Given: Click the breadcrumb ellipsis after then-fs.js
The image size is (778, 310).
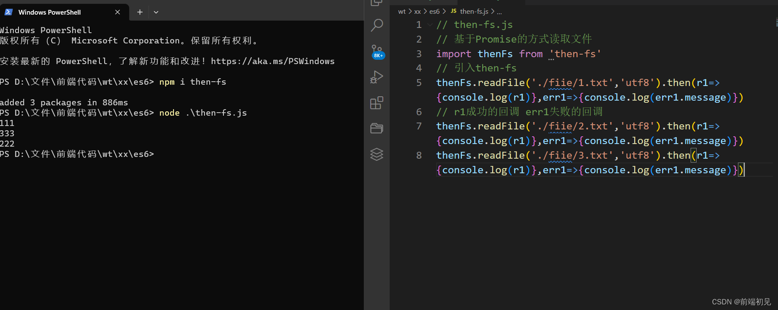Looking at the screenshot, I should coord(499,12).
